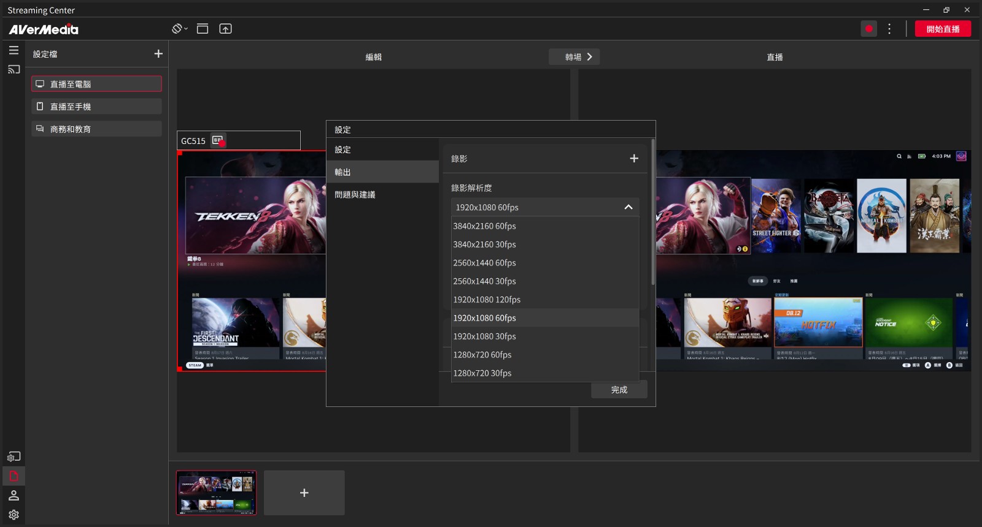Select the 直播至電腦 profile

[96, 84]
